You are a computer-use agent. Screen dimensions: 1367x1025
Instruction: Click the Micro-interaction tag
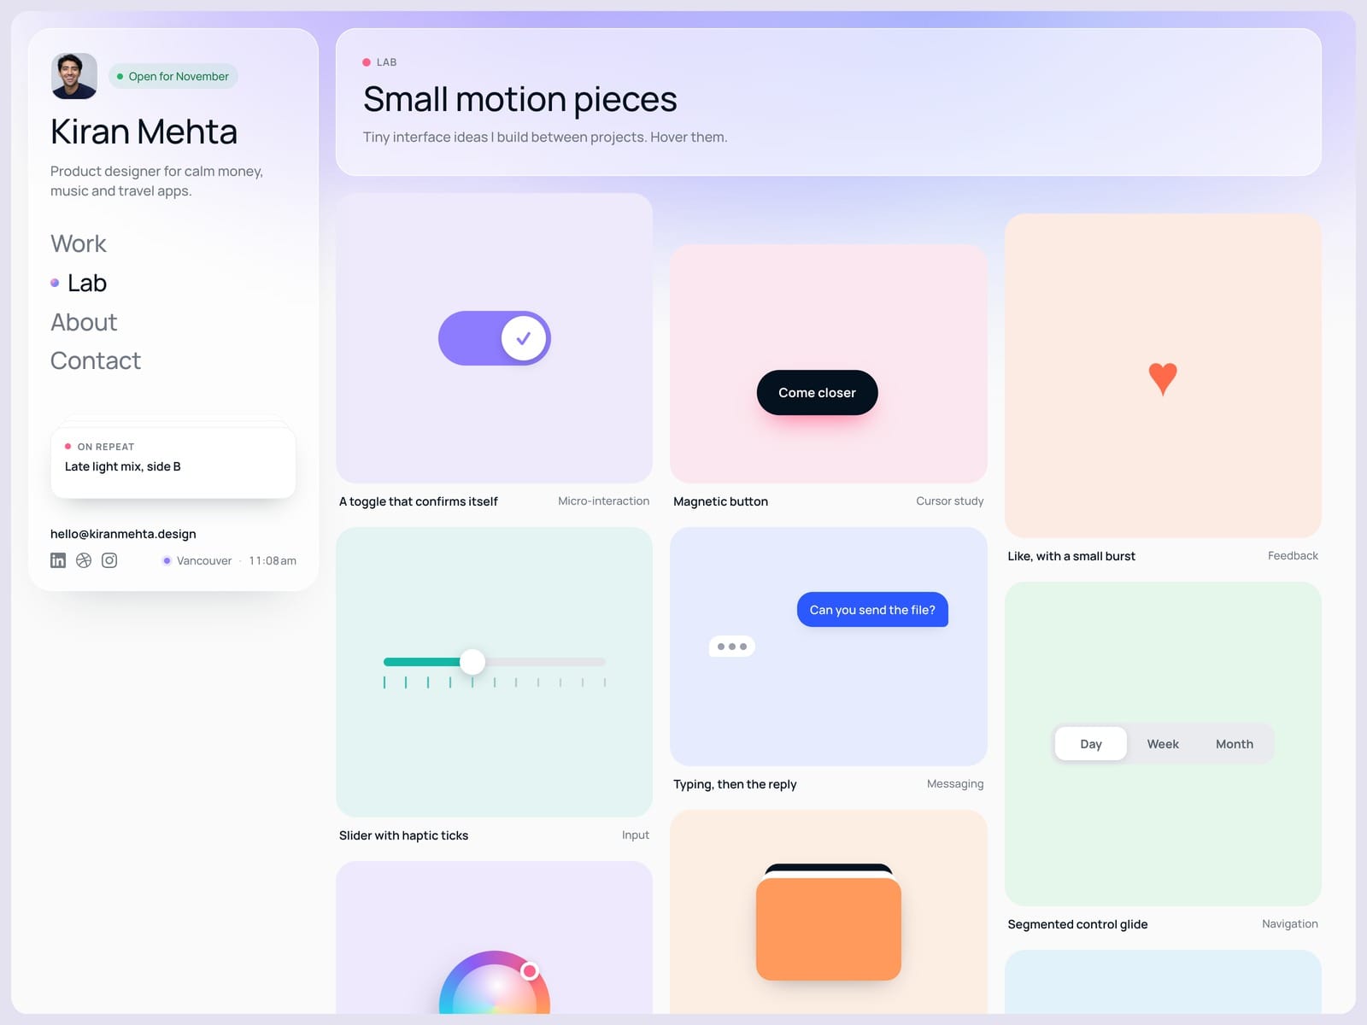[603, 501]
